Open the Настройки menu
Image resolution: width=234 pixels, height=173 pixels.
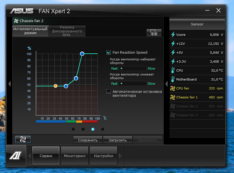click(104, 156)
